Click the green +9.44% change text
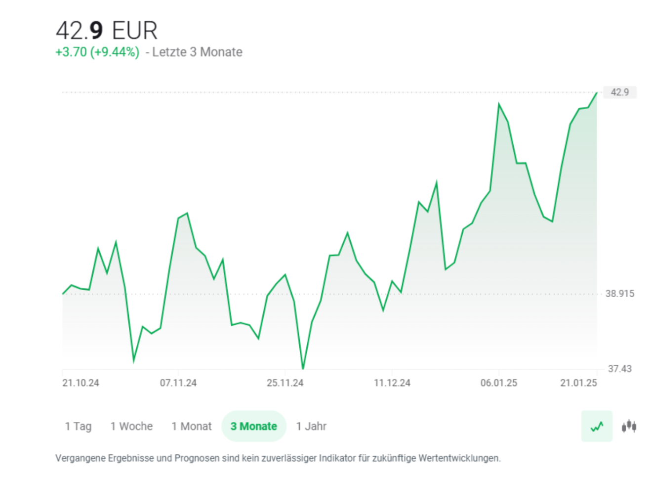 tap(97, 51)
